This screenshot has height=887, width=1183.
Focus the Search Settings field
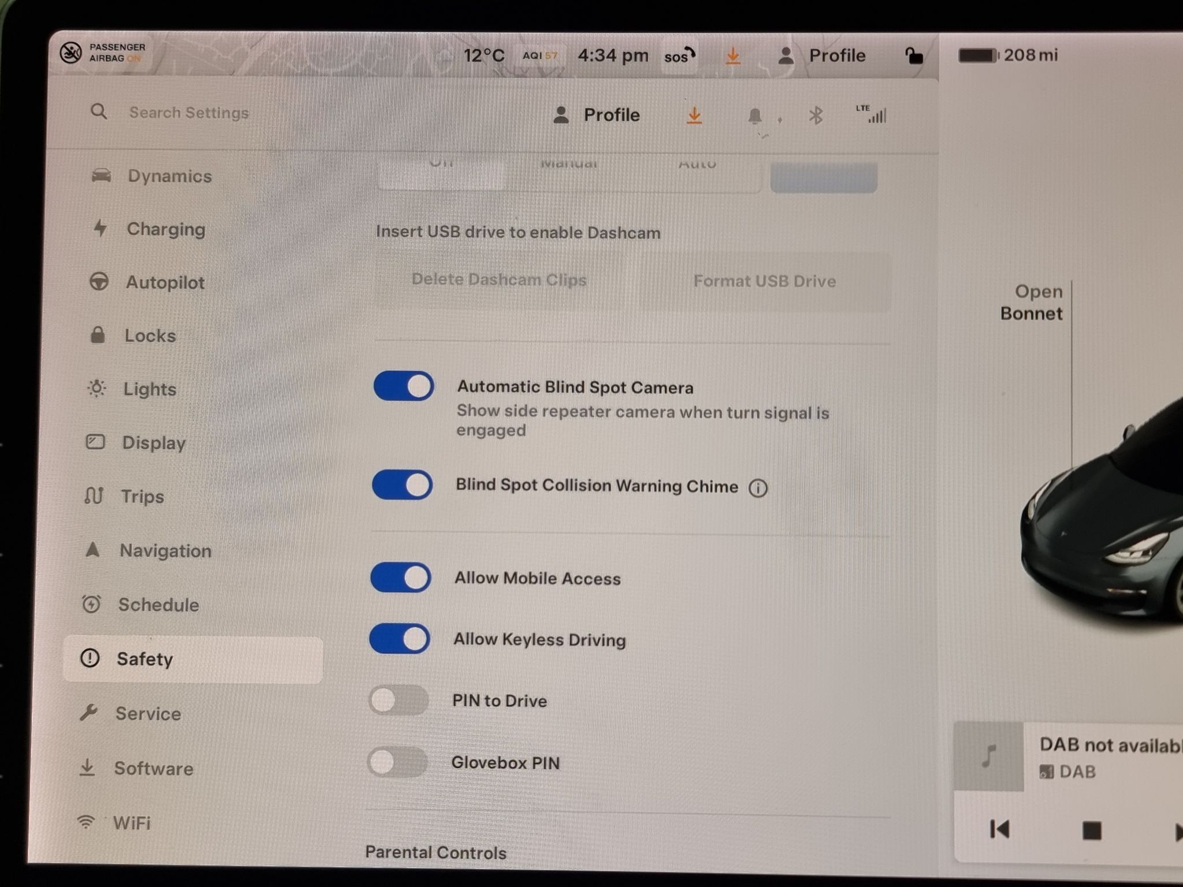189,112
